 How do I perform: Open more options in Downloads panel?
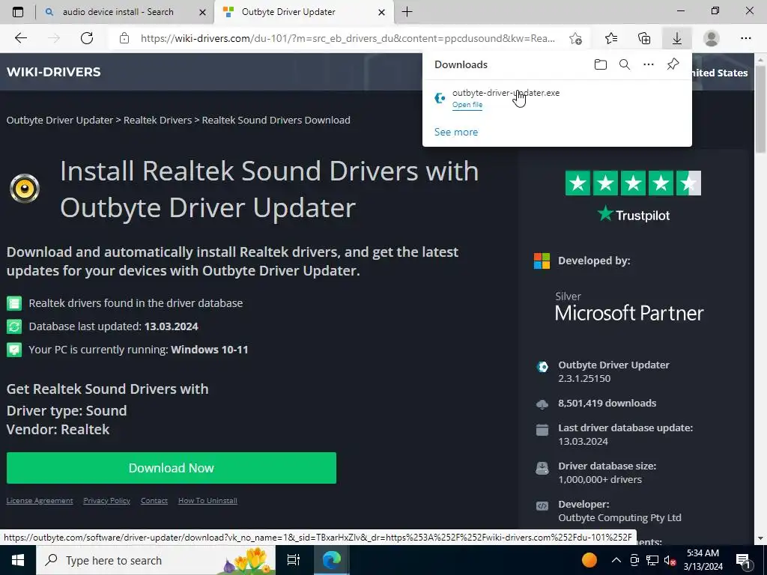649,64
